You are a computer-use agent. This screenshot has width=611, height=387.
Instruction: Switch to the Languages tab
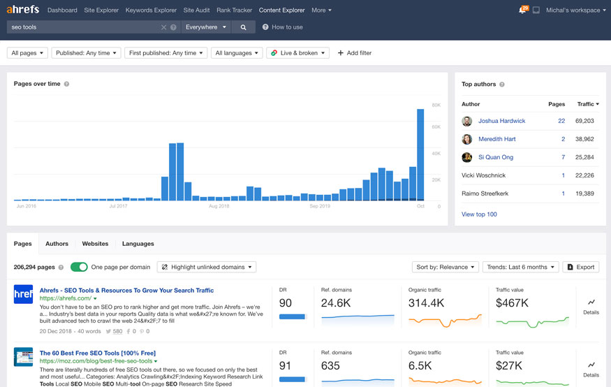tap(138, 244)
